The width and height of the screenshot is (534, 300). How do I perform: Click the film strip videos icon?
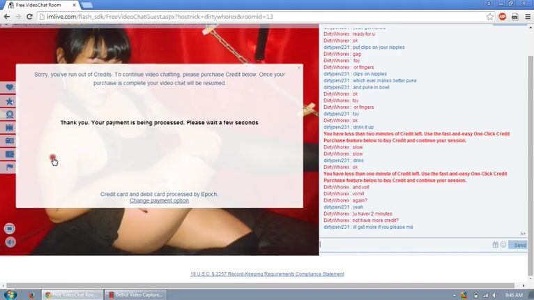10,128
